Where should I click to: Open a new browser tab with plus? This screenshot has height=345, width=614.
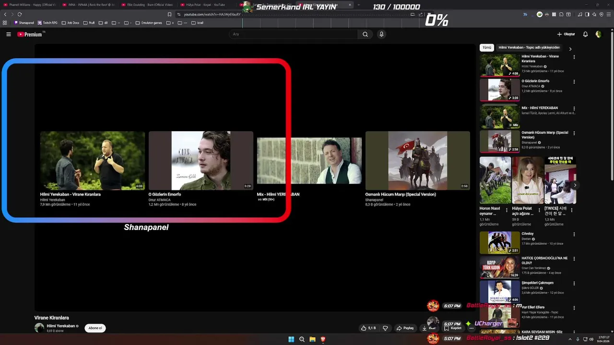359,5
